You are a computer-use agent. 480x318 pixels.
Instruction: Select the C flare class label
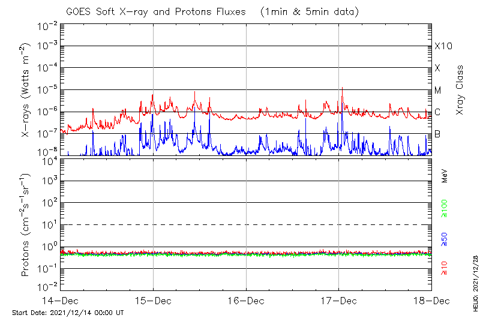point(437,112)
